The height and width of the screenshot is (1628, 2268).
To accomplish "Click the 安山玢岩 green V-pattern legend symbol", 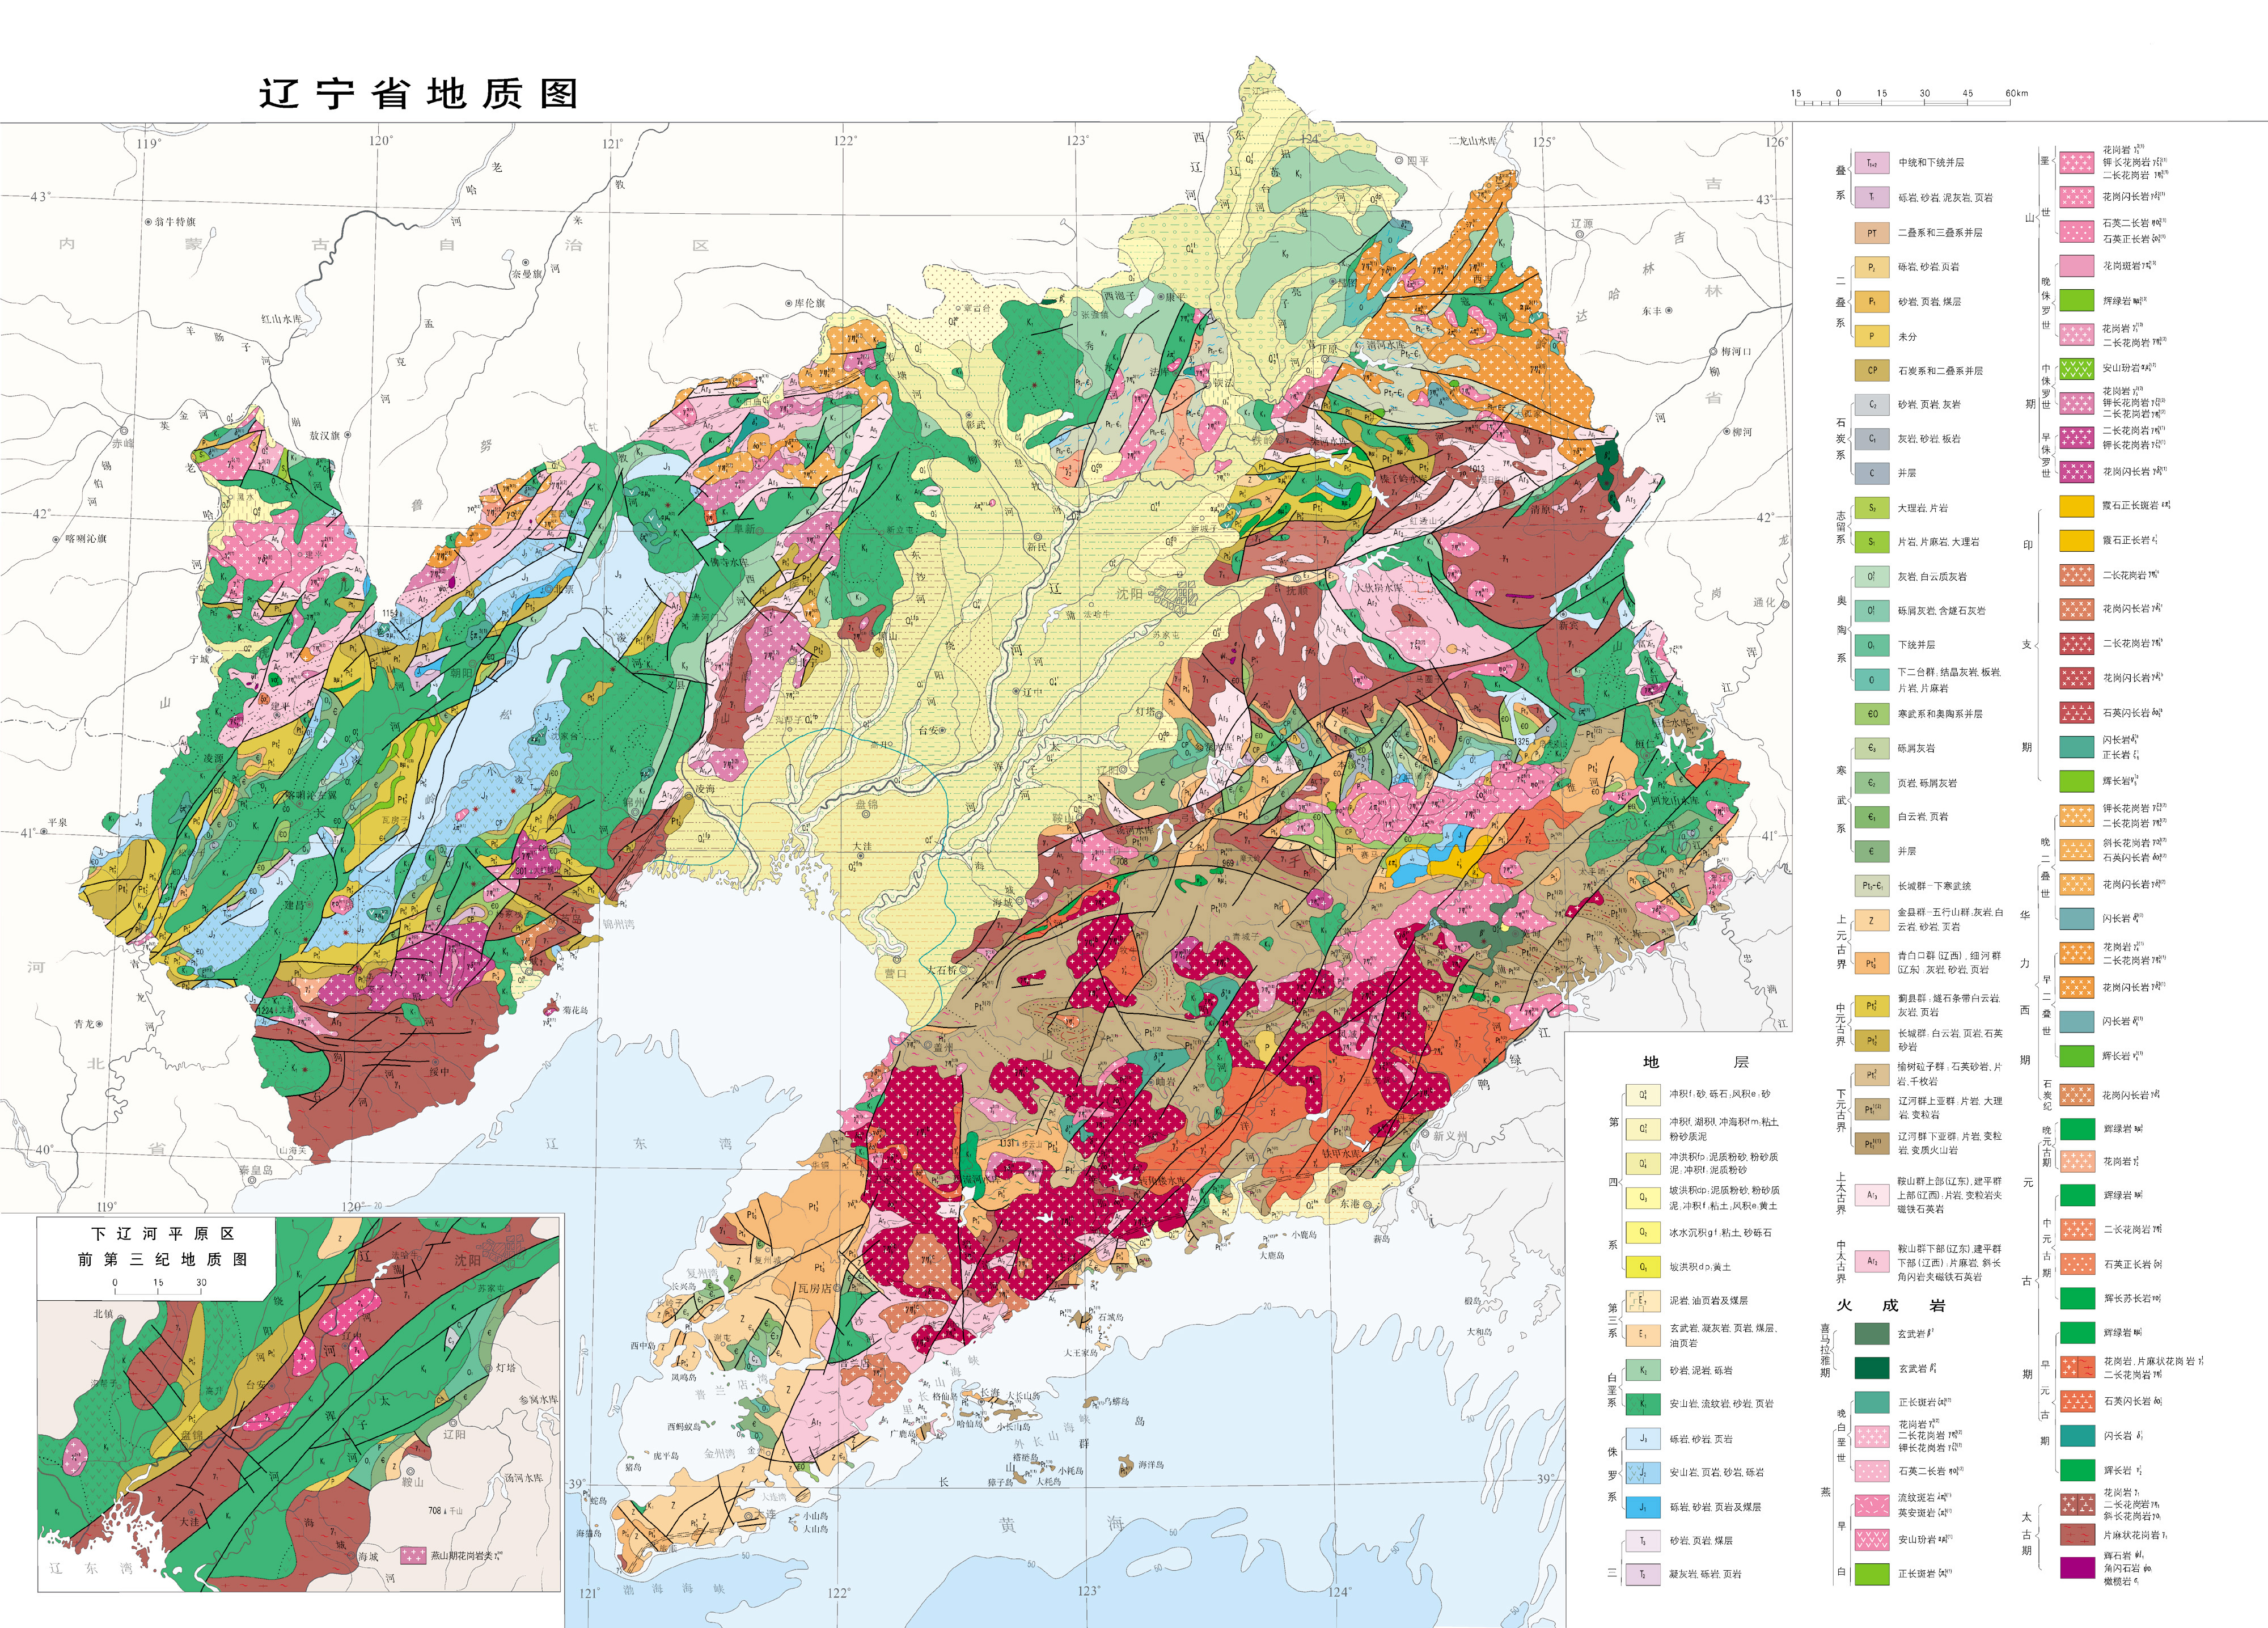I will tap(2076, 368).
